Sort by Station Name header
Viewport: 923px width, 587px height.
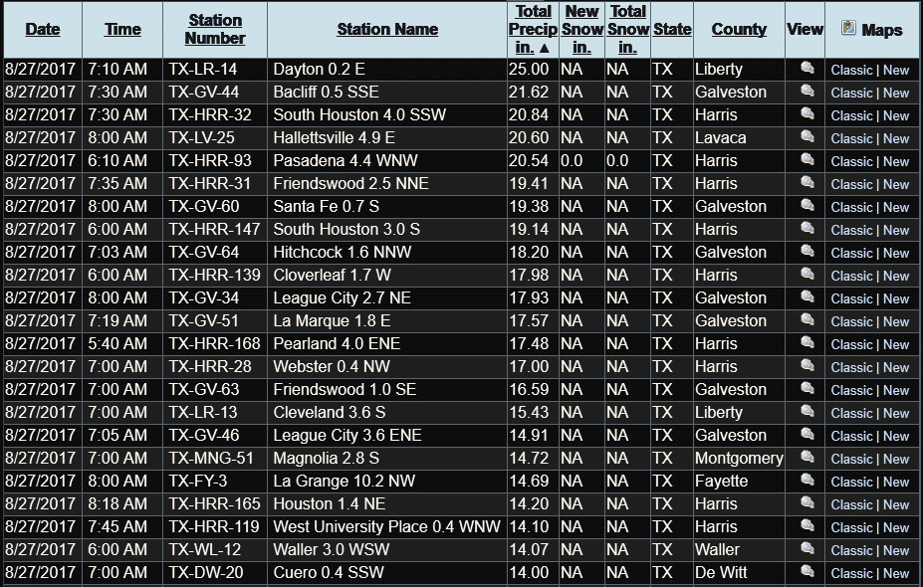[387, 30]
